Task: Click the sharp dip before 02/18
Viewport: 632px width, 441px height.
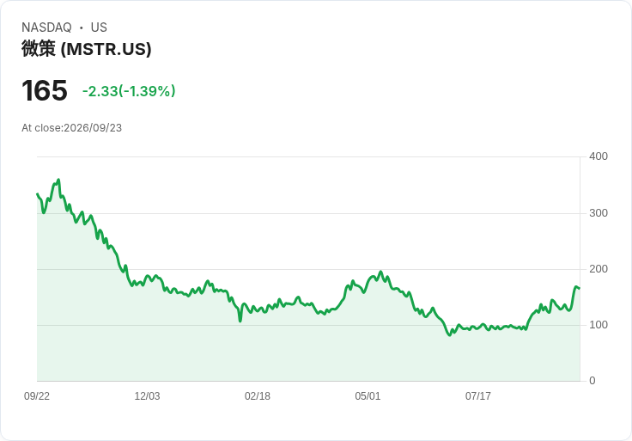Action: pyautogui.click(x=240, y=321)
